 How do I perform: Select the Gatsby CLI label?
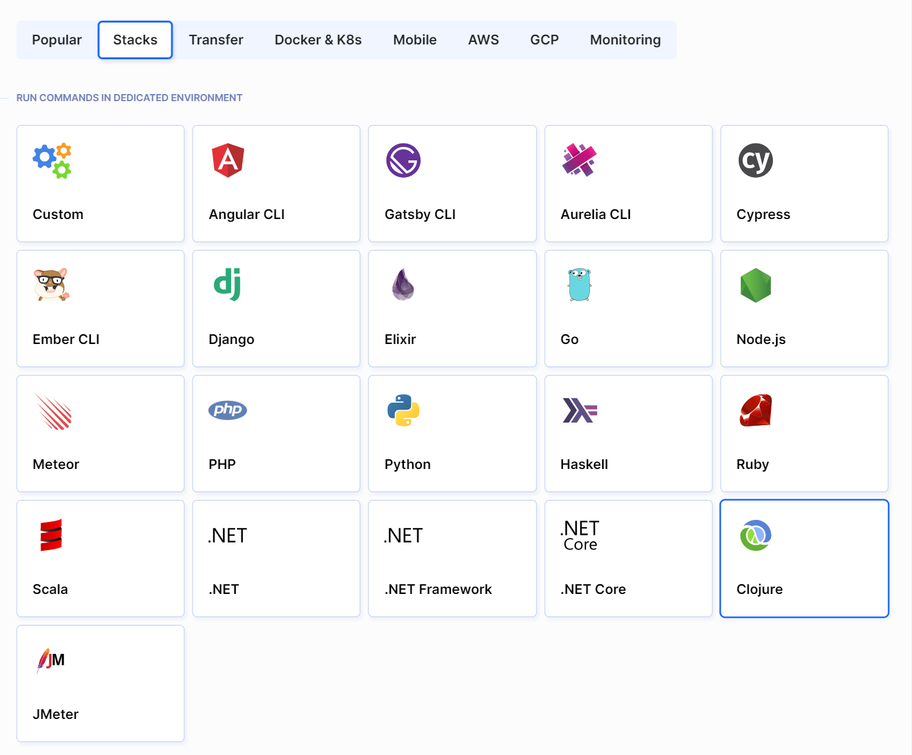coord(420,215)
